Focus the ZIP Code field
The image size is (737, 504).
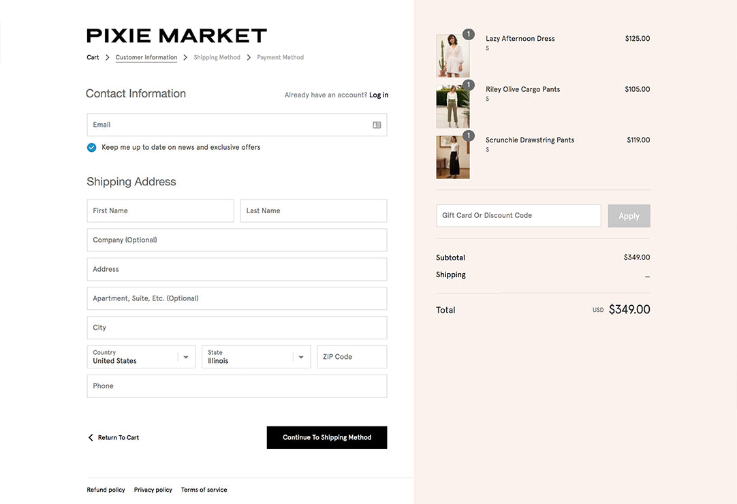click(x=352, y=357)
